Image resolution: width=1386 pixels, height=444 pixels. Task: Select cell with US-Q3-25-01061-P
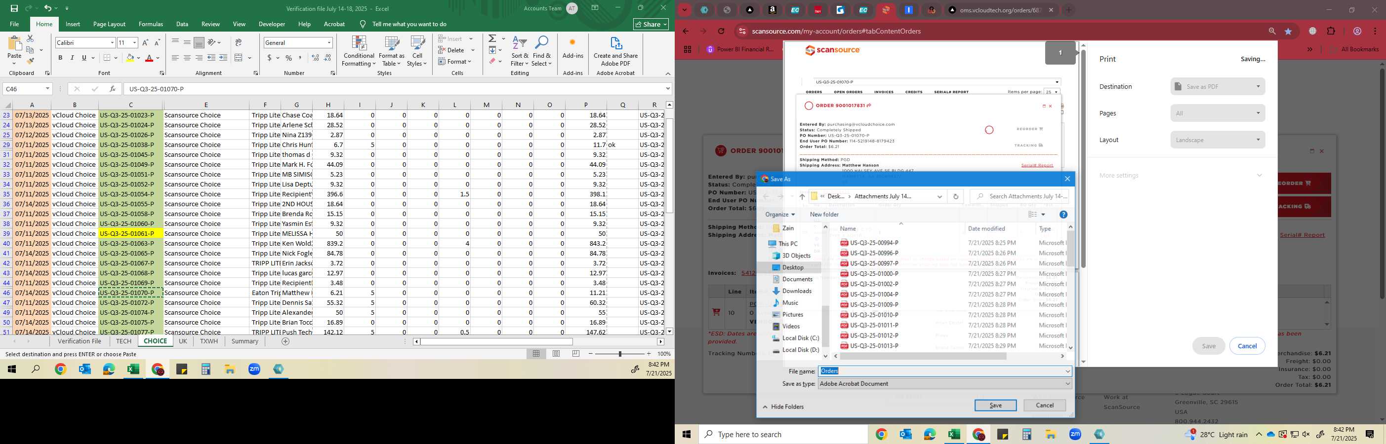click(131, 234)
